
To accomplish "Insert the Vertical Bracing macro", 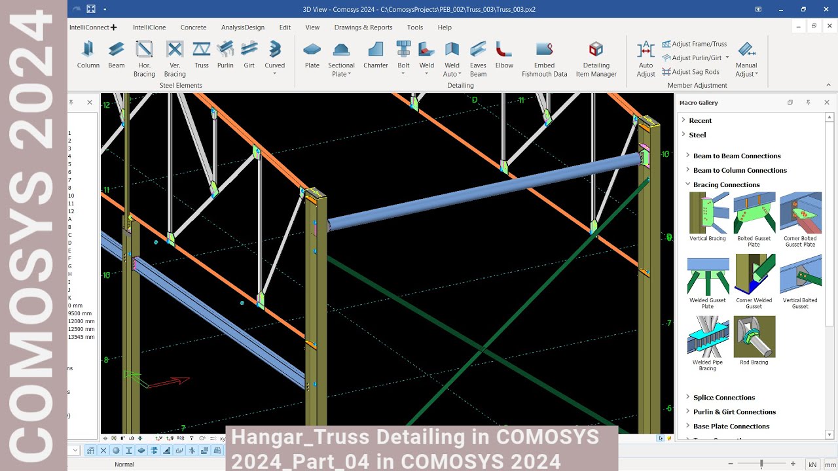I will [708, 217].
